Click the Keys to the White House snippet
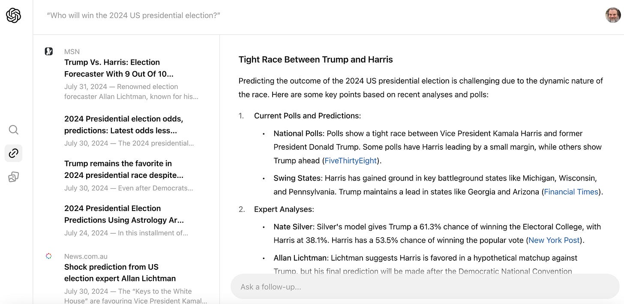Screen dimensions: 624x304 [135, 296]
